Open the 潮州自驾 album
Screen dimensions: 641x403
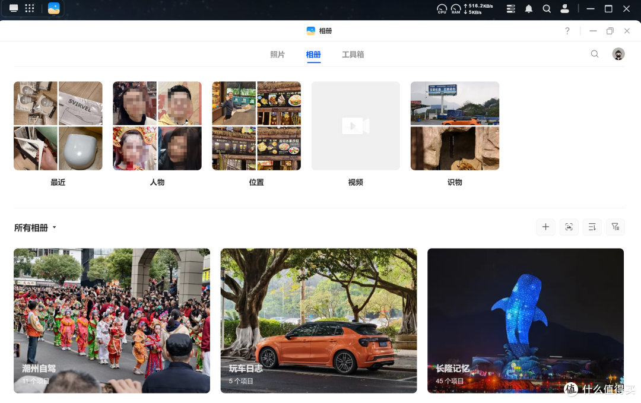point(112,321)
